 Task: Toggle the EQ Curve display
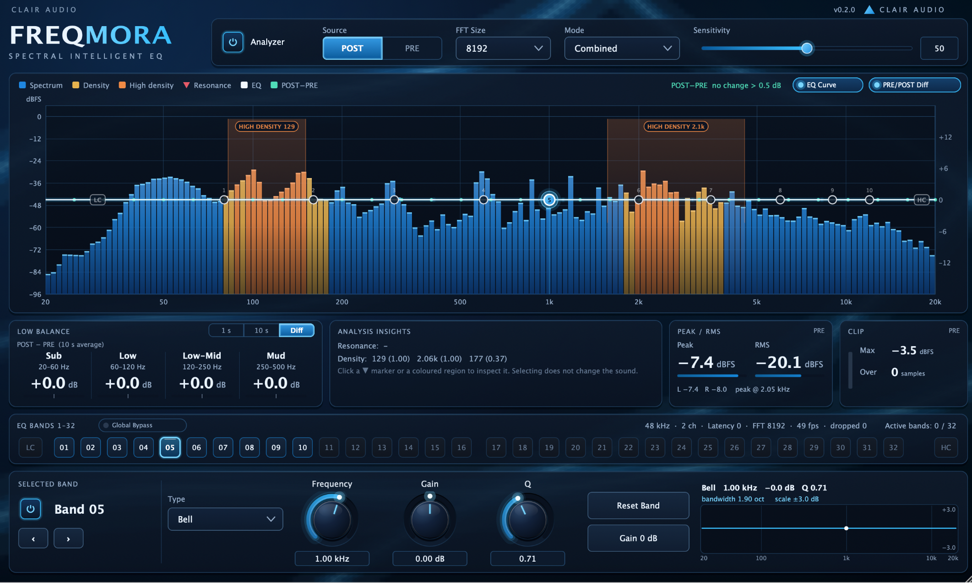(x=828, y=85)
